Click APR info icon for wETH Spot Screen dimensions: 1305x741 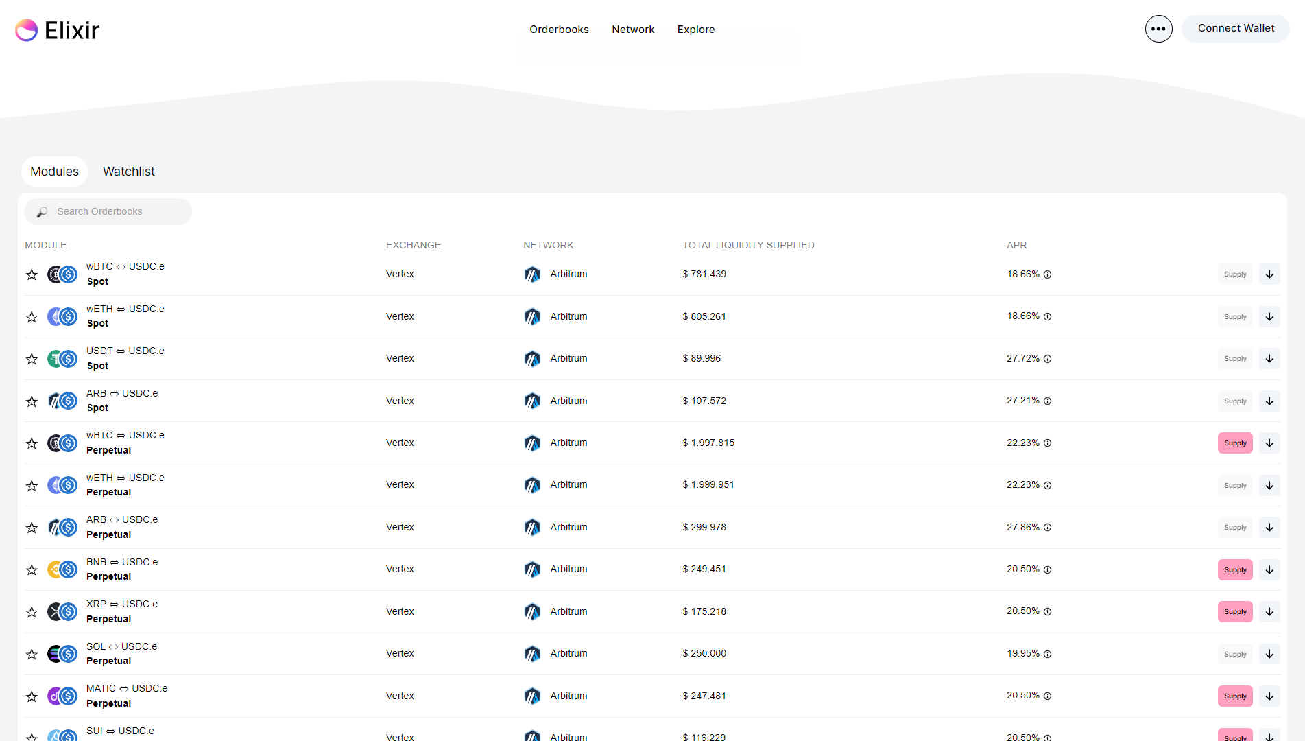(1047, 316)
